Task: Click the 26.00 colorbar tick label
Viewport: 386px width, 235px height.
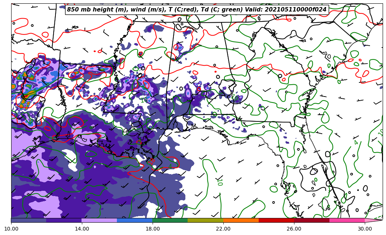Action: click(294, 229)
